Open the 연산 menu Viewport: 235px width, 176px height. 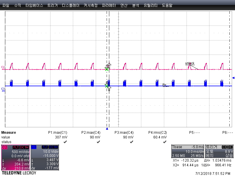pos(124,6)
